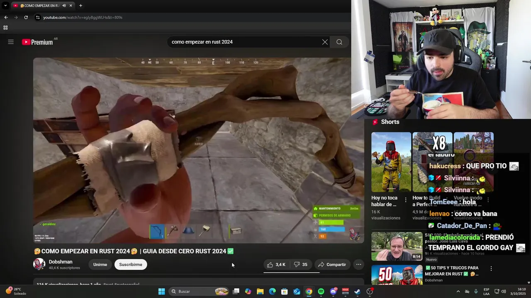Image resolution: width=531 pixels, height=298 pixels.
Task: Open the 8:14 duration video thumbnail
Action: 397,246
